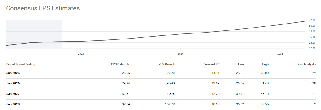Select the Jan 2027 row label
Screen dimensions: 321x110
coord(13,94)
